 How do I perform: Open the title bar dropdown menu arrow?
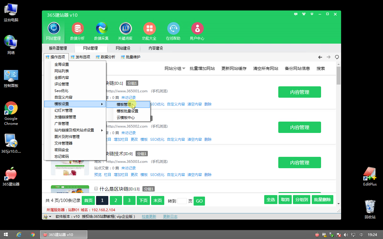(312, 14)
